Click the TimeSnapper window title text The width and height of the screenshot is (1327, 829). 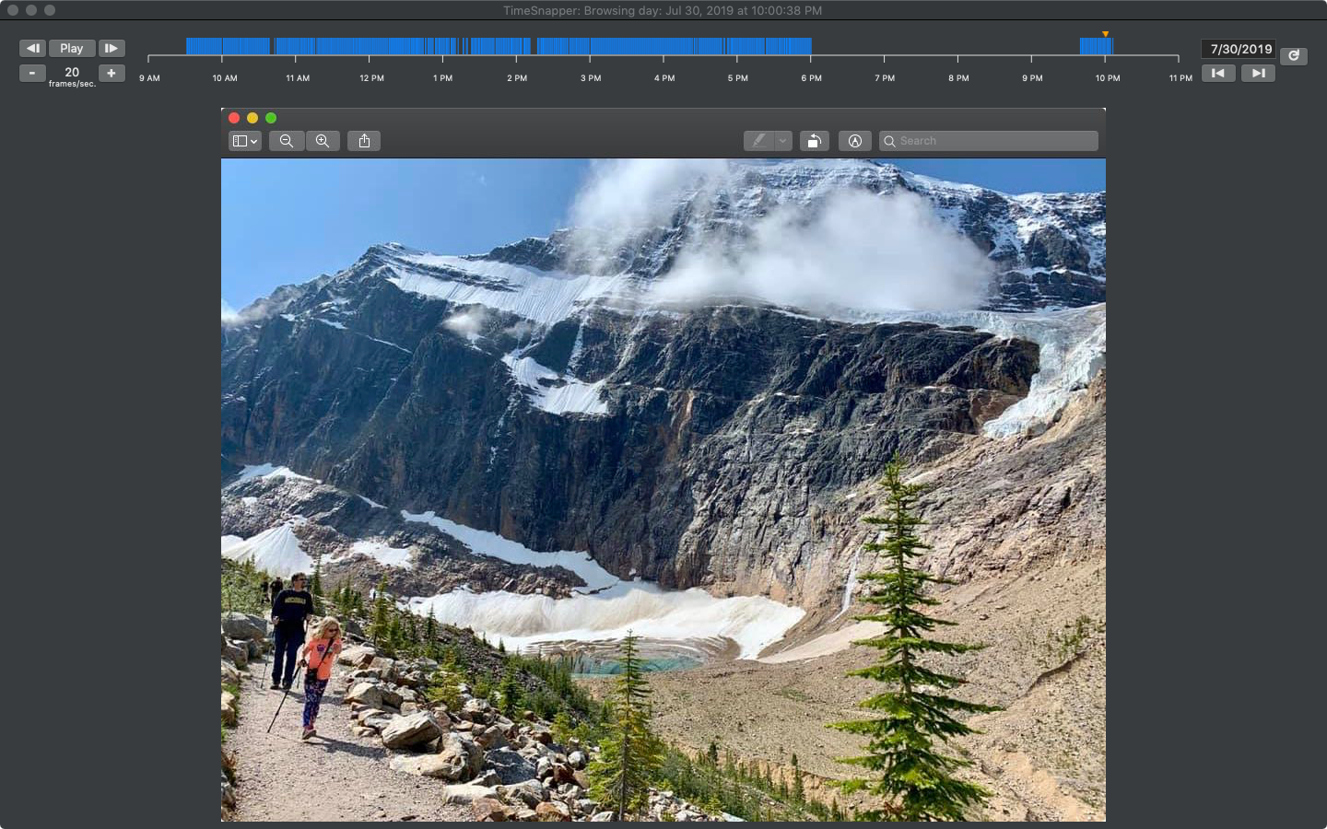tap(663, 10)
